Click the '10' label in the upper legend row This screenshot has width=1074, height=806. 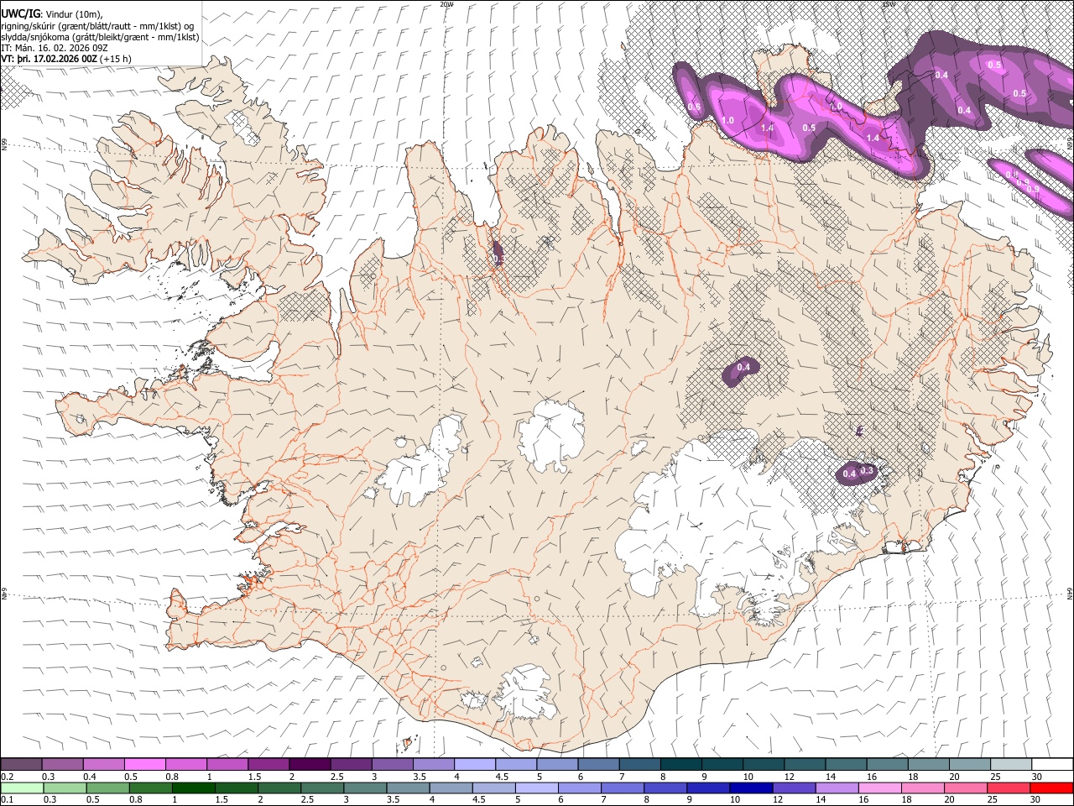pos(748,777)
